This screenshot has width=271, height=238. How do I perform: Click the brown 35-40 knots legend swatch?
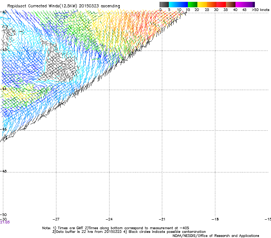coord(231,5)
